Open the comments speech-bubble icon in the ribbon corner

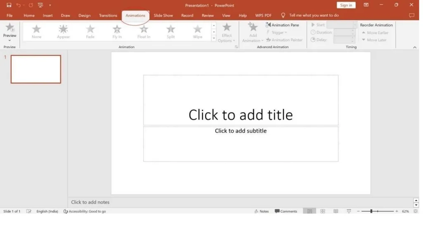coord(412,15)
